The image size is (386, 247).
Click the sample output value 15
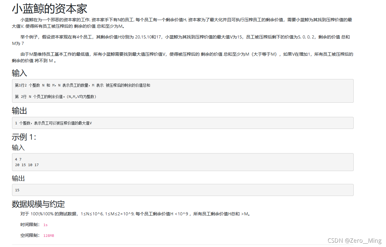(17, 190)
